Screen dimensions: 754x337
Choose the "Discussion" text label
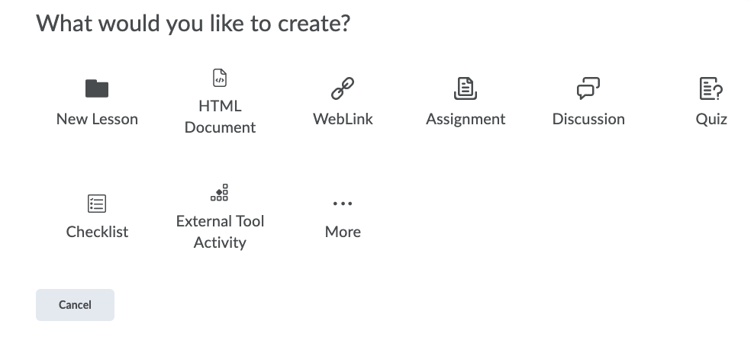[588, 119]
